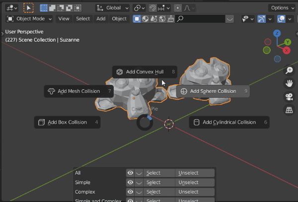This screenshot has width=298, height=202.
Task: Click the hand pan-view navigation button
Action: [289, 83]
